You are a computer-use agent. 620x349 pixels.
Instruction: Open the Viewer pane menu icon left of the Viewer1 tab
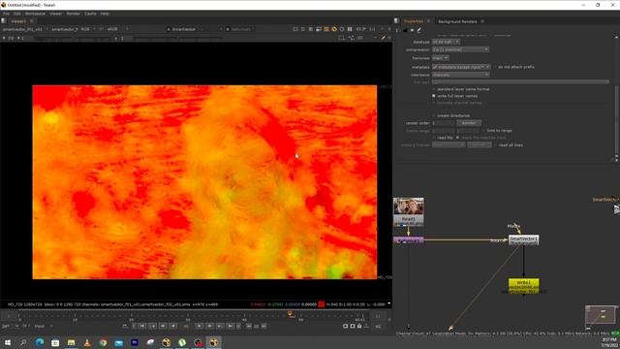4,21
